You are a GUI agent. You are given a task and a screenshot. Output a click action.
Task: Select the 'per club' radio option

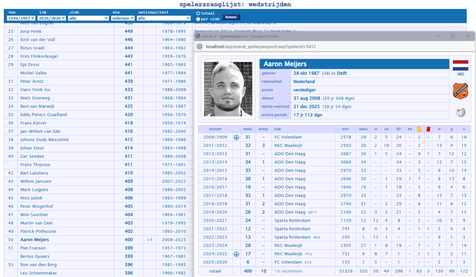(198, 19)
